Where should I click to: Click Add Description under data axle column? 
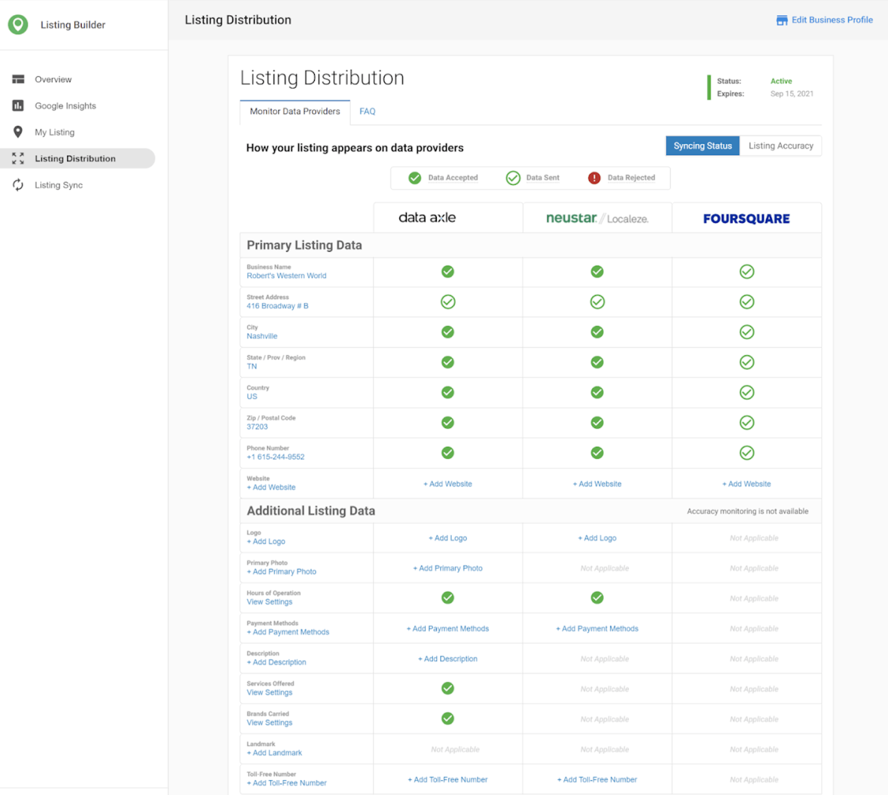coord(448,658)
